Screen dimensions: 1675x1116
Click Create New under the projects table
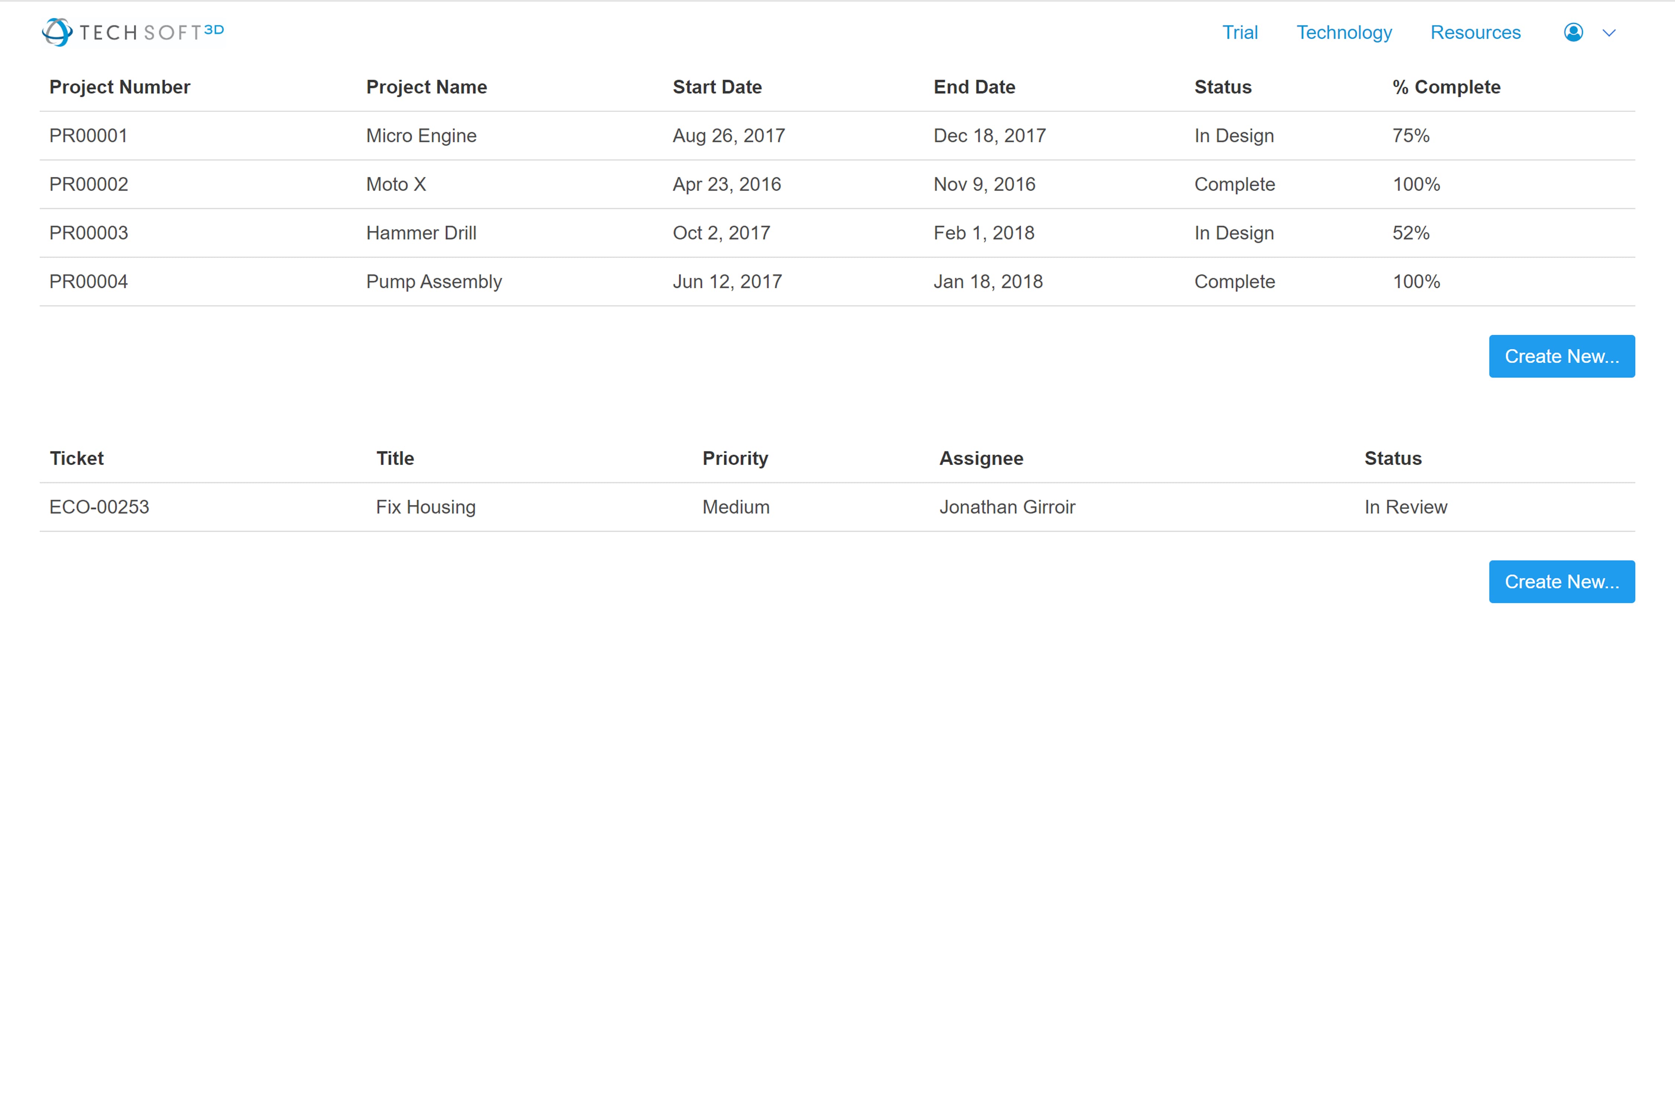pos(1561,356)
